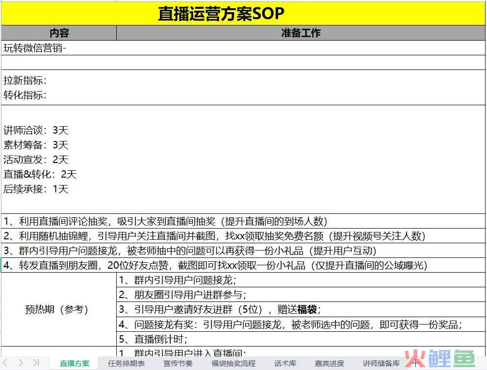The width and height of the screenshot is (487, 370).
Task: Click the line 讲师洽谈: 3天
Action: point(36,130)
